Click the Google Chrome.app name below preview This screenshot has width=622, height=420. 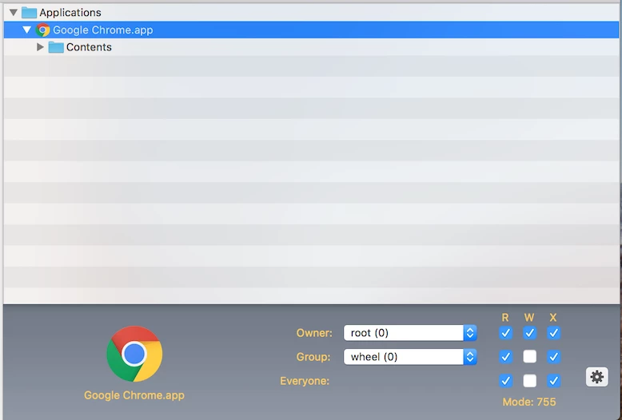[134, 395]
